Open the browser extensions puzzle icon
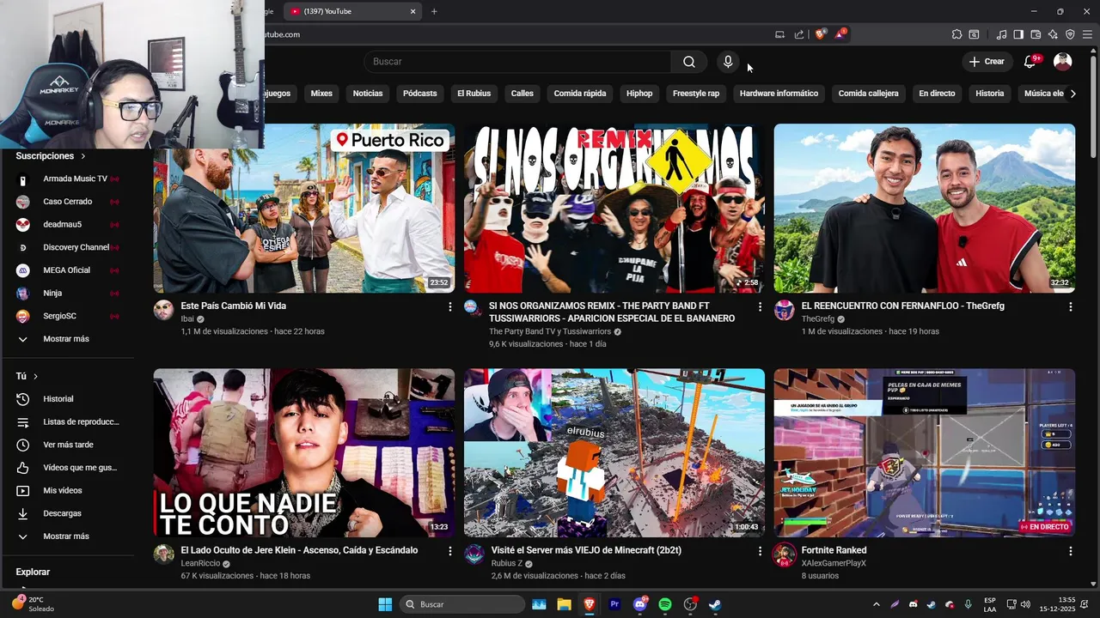 pos(956,34)
